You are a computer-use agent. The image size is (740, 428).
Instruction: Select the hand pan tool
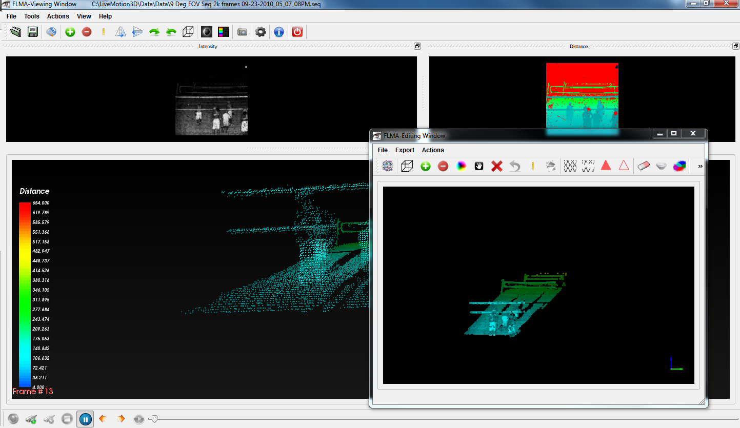pyautogui.click(x=479, y=166)
